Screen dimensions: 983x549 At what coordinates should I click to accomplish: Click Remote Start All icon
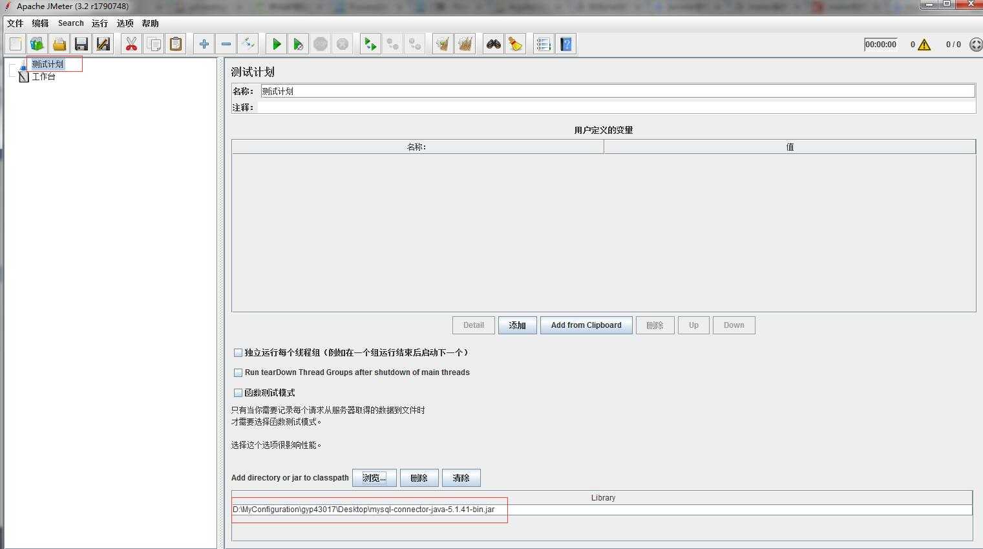click(370, 44)
